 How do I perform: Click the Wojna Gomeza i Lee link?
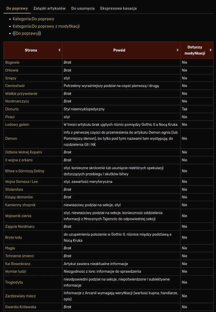[x=21, y=181]
